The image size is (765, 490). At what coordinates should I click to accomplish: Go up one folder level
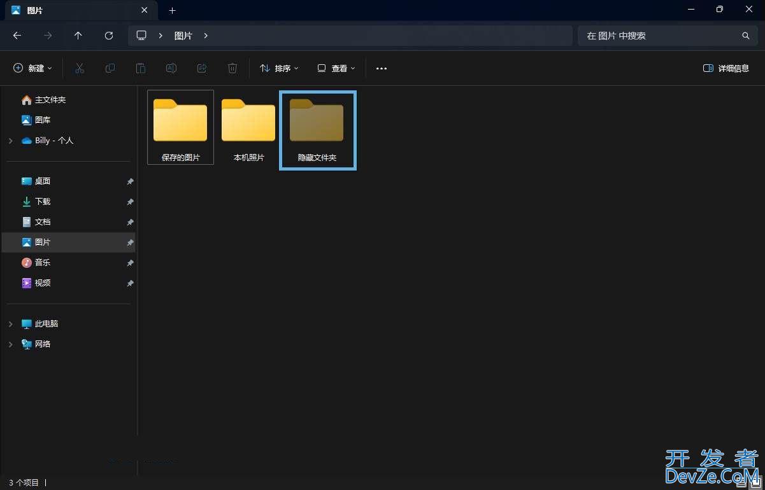coord(78,36)
